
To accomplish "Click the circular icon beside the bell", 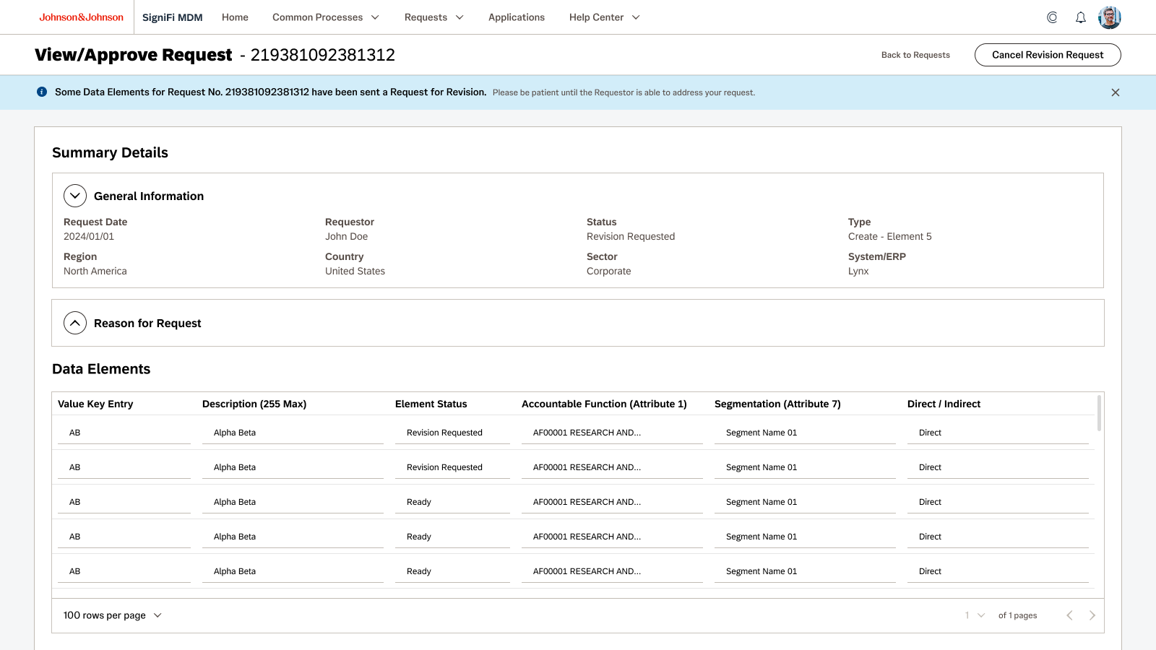I will [x=1052, y=17].
